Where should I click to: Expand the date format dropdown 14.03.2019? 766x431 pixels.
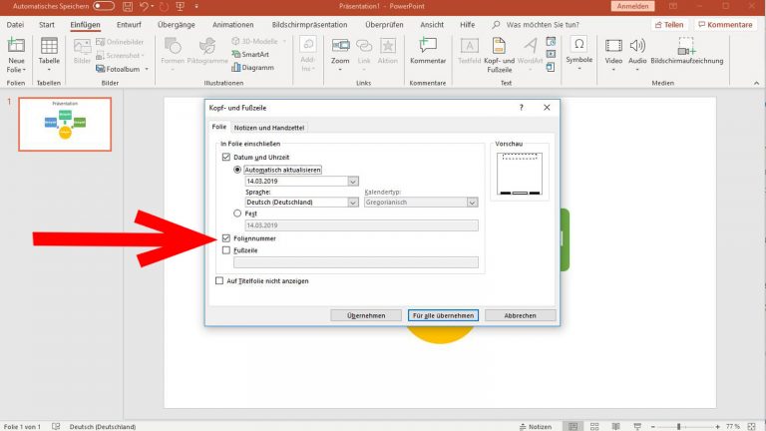[x=354, y=182]
